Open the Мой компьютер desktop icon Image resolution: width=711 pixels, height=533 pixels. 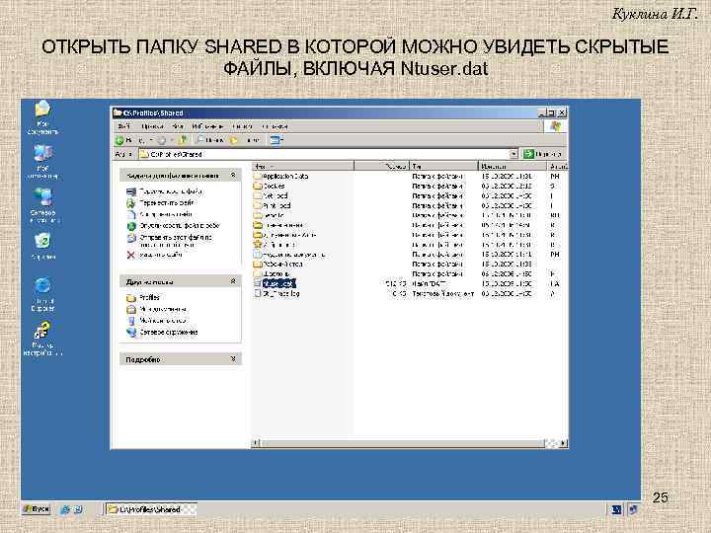click(42, 162)
